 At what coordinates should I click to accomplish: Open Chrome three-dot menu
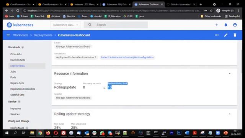click(238, 11)
